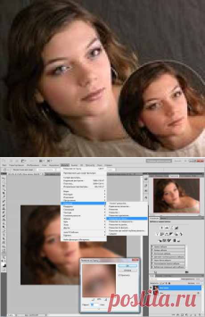Add a Black & White adjustment
The height and width of the screenshot is (317, 205).
172,234
